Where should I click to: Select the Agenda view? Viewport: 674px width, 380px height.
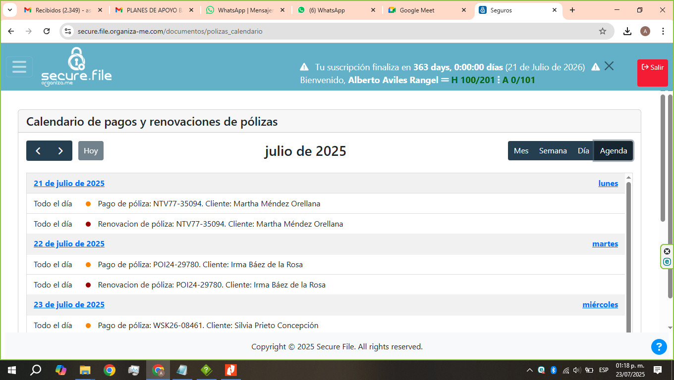(613, 151)
